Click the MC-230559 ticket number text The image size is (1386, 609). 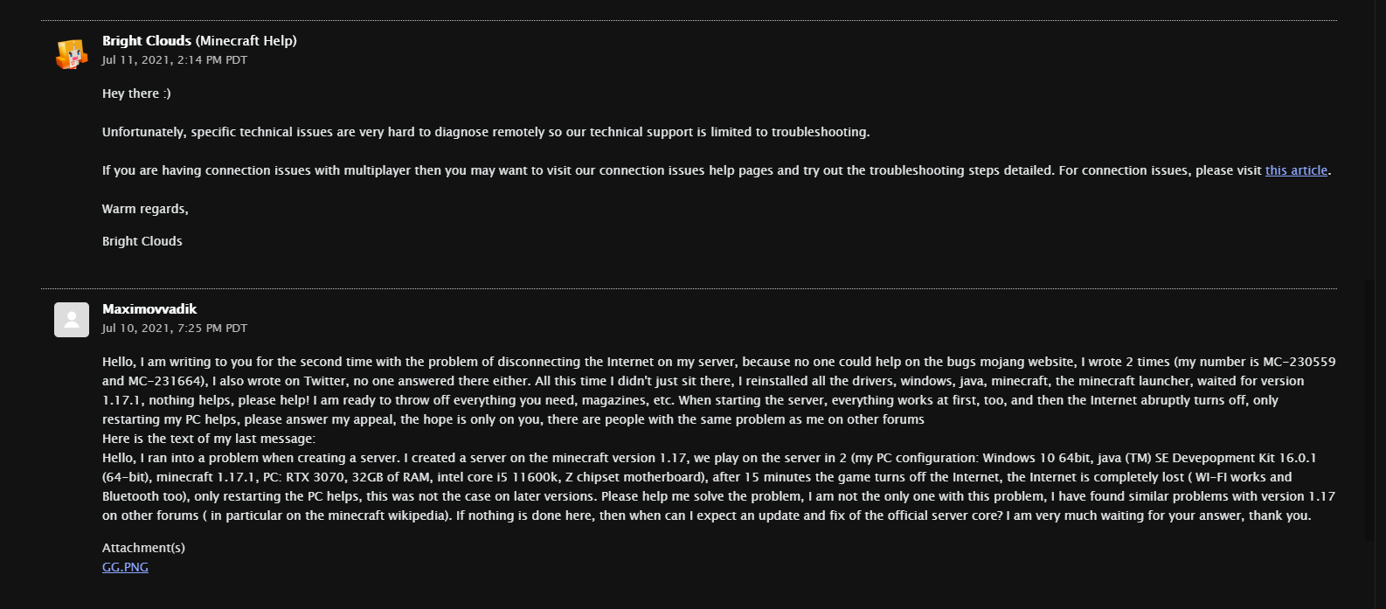(1299, 362)
